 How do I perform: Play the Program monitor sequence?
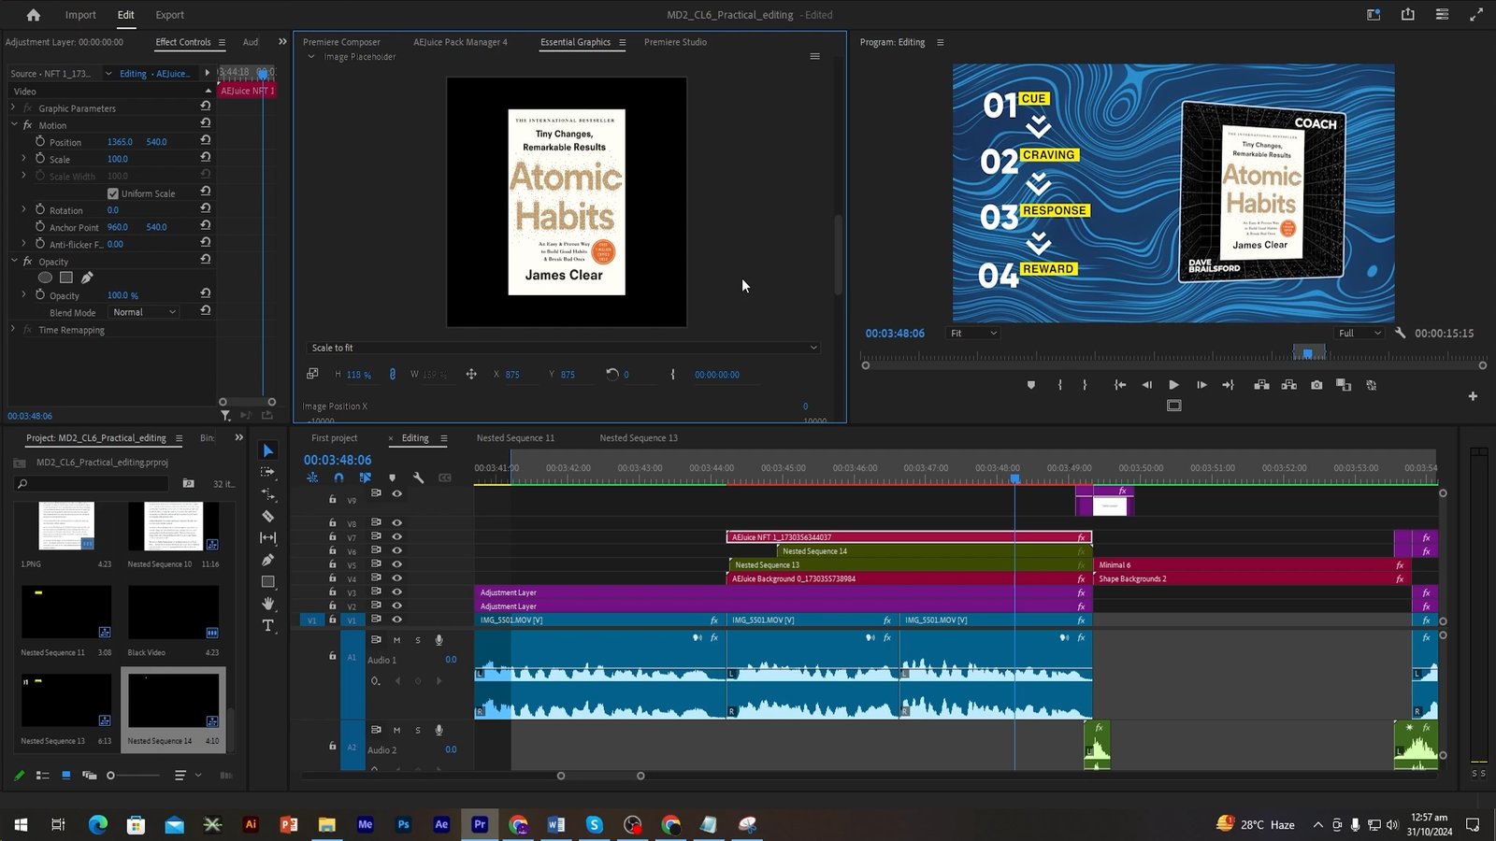click(1173, 385)
